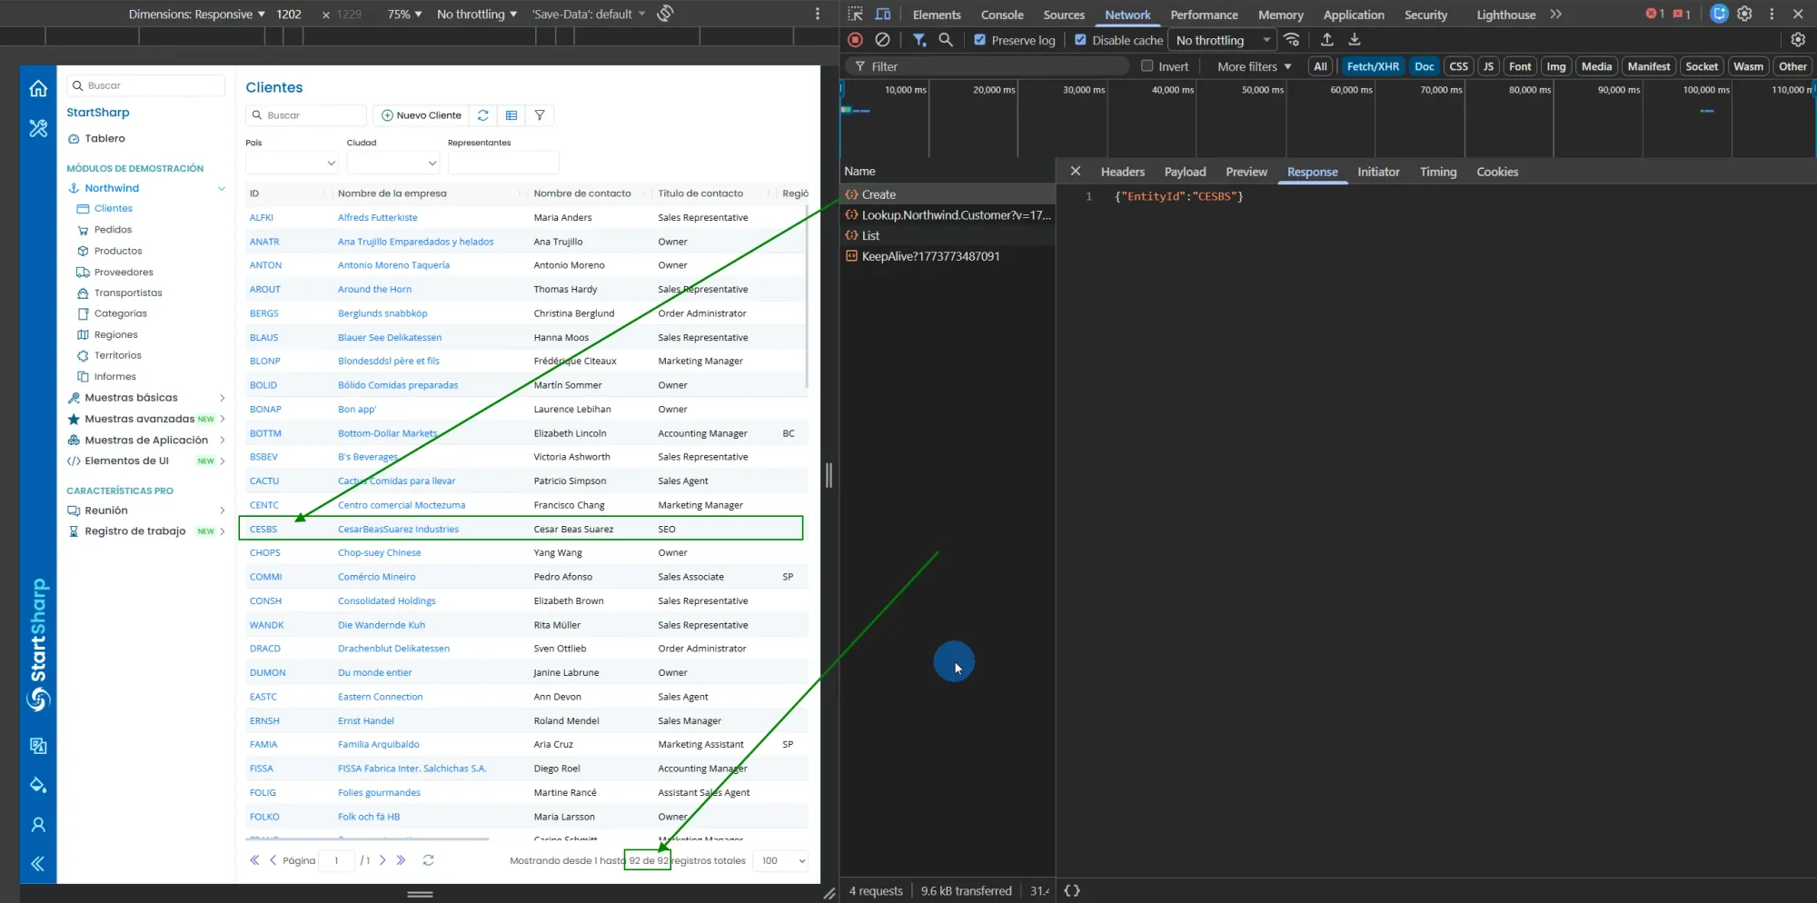The height and width of the screenshot is (903, 1817).
Task: Stop recording the network log
Action: coord(854,39)
